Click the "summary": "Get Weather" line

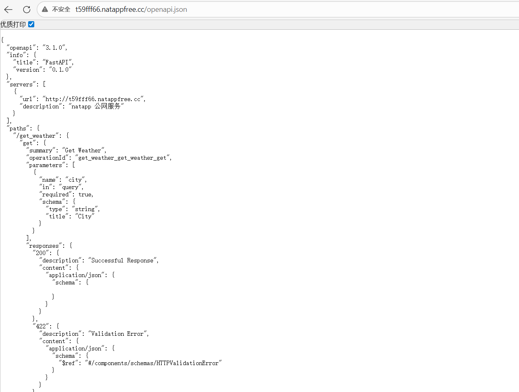point(67,150)
